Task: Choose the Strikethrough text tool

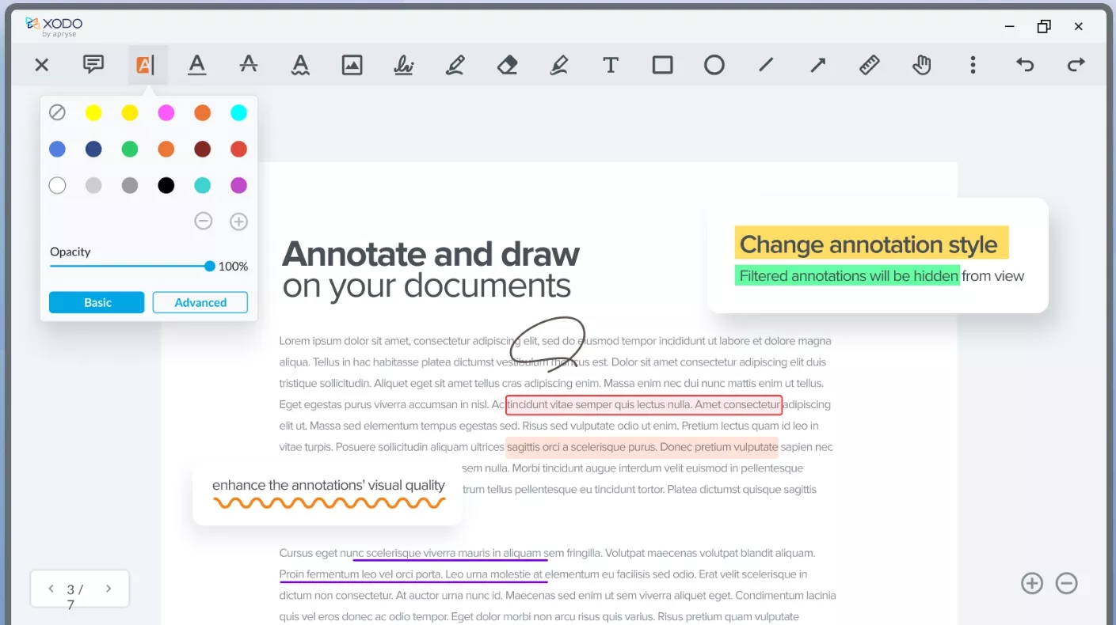Action: click(x=249, y=65)
